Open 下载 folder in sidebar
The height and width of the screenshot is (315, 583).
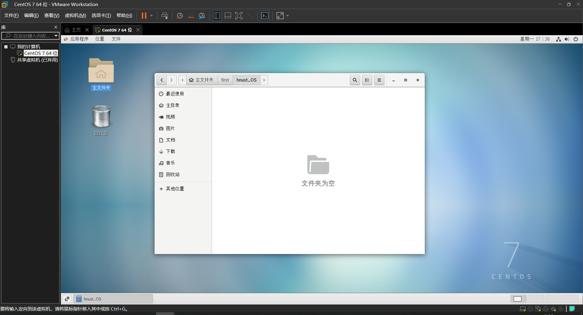point(183,152)
